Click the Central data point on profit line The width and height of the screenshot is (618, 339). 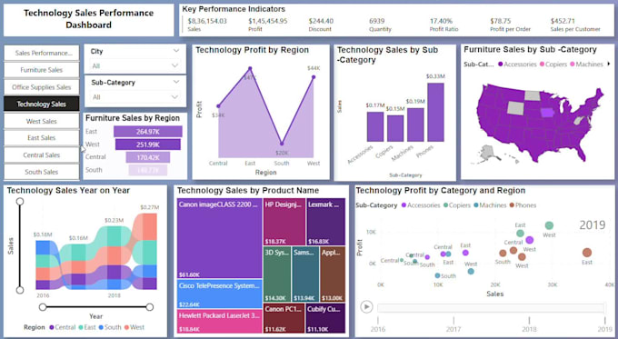[x=218, y=106]
